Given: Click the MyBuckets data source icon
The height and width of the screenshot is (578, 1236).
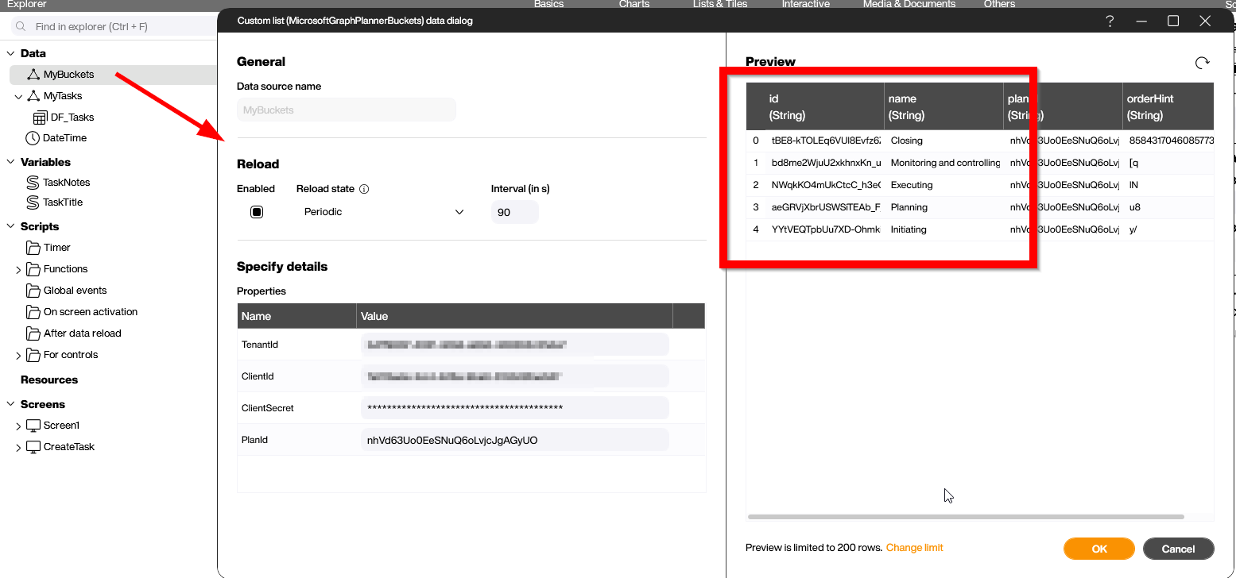Looking at the screenshot, I should (x=33, y=75).
